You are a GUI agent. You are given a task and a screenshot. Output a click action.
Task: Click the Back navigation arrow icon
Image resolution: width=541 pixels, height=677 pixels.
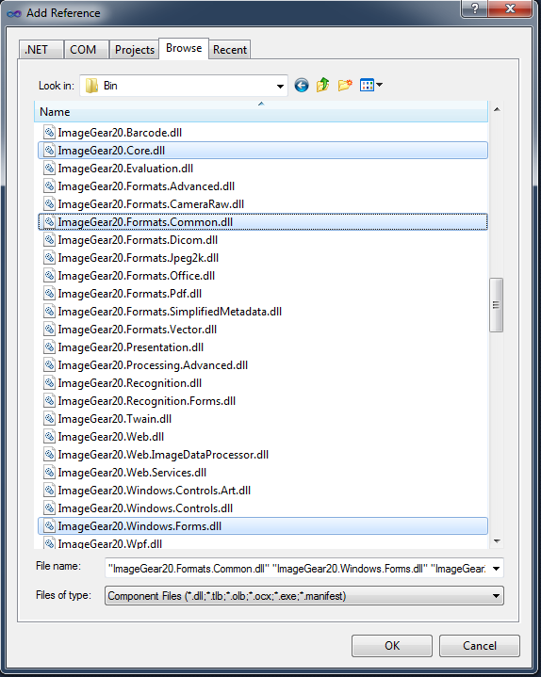302,85
